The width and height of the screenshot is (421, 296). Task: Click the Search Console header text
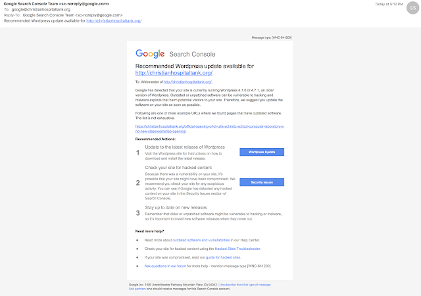[192, 54]
